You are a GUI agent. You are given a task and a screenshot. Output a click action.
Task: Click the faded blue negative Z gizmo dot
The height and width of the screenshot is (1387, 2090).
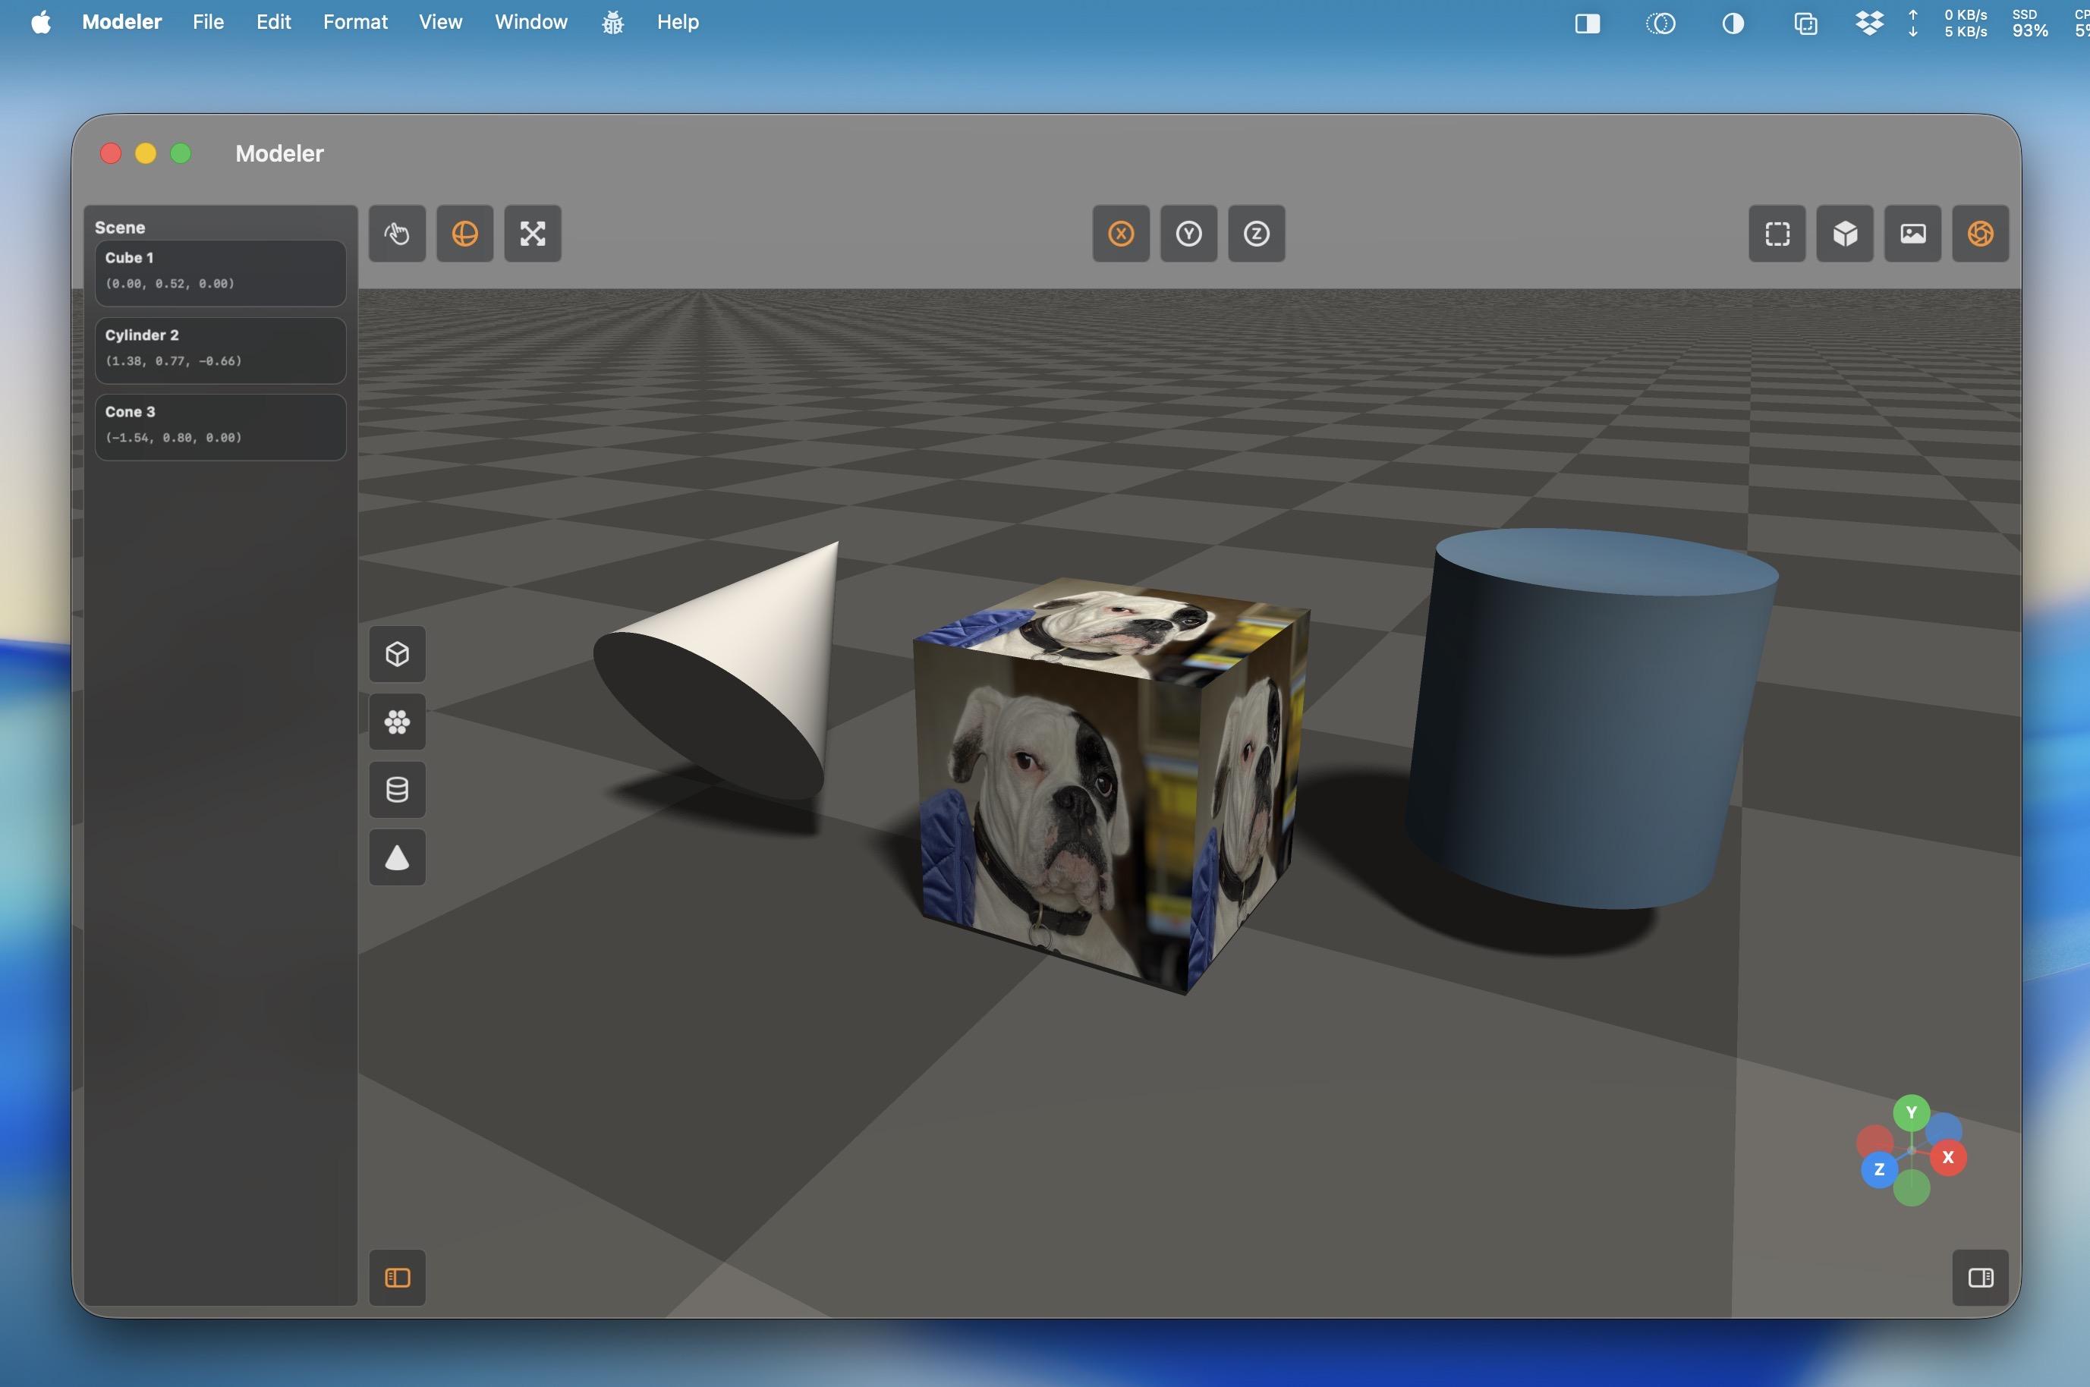click(x=1944, y=1130)
